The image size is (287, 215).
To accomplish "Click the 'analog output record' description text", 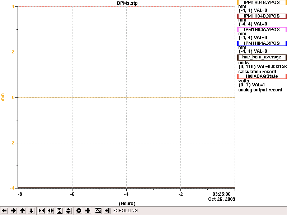I will point(260,90).
